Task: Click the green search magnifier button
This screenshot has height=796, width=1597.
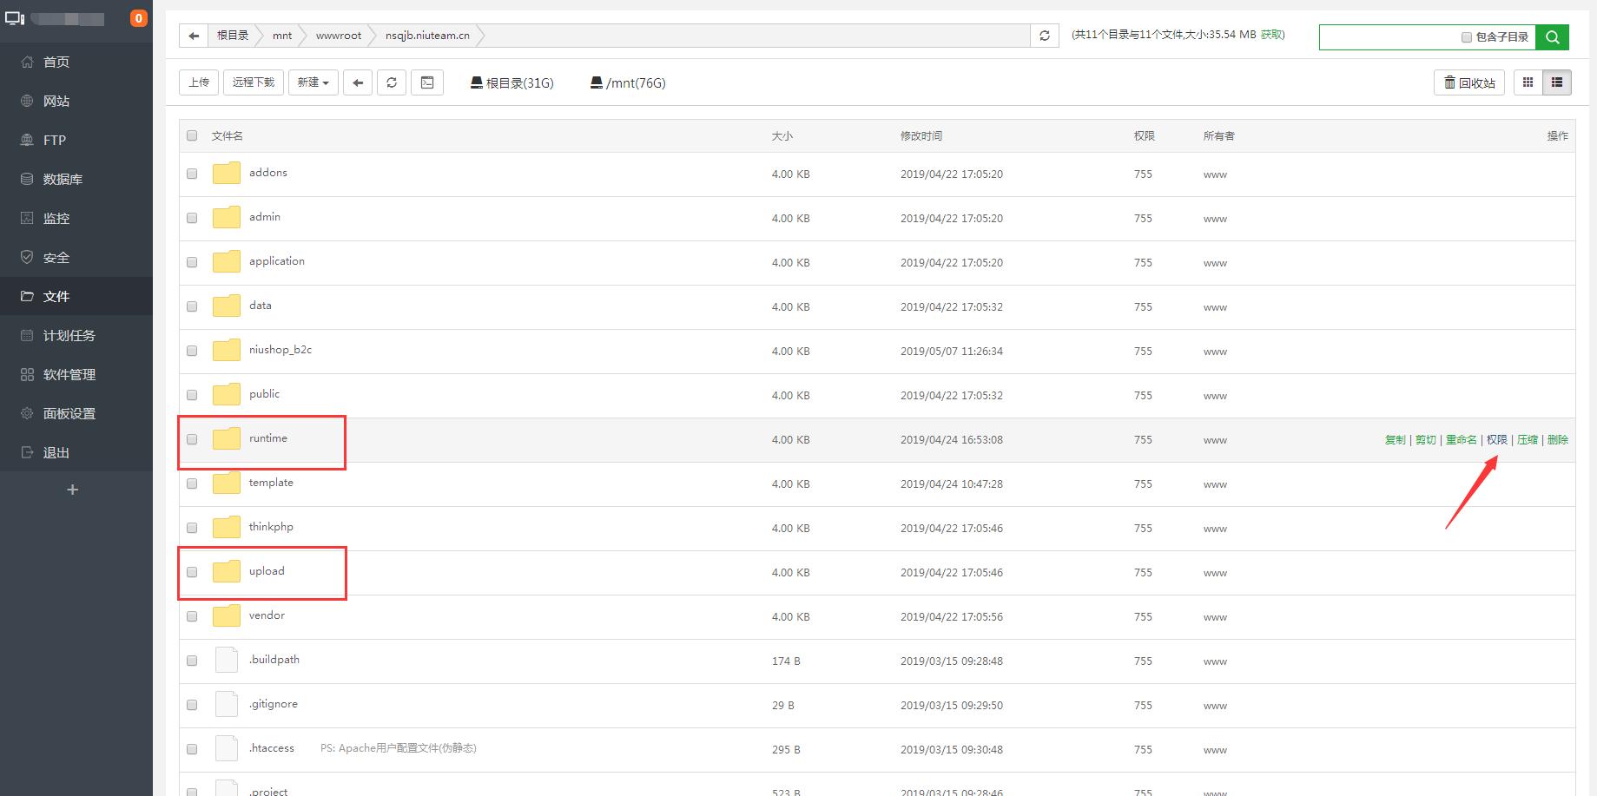Action: 1552,37
